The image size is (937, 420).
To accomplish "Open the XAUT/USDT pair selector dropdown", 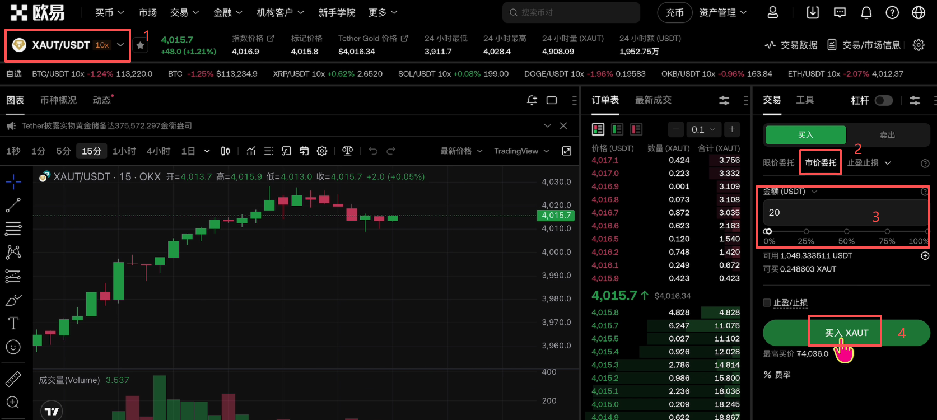I will [x=120, y=45].
